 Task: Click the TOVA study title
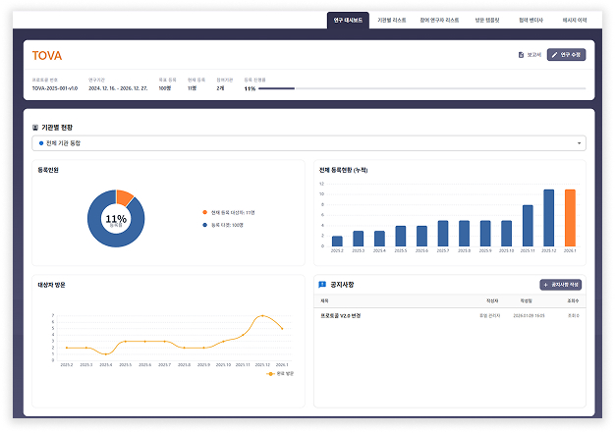(47, 56)
